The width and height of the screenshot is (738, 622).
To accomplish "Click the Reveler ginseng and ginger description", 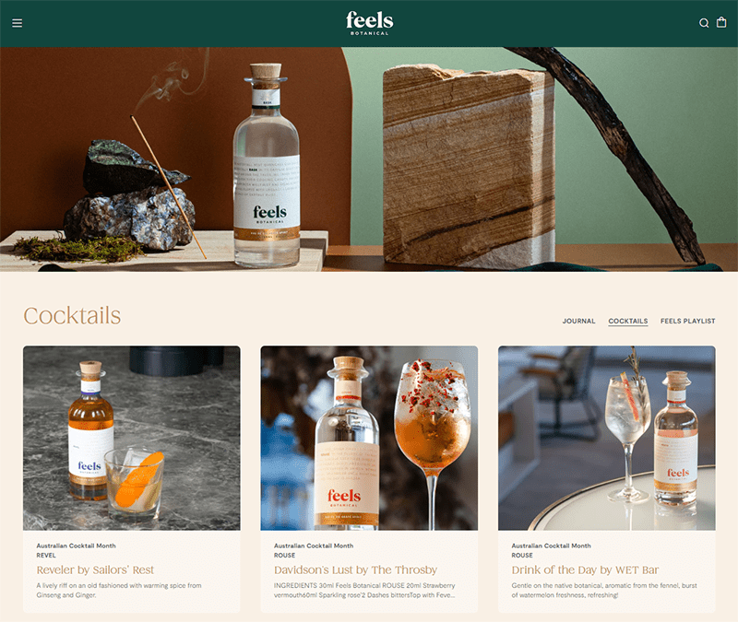I will coord(119,590).
